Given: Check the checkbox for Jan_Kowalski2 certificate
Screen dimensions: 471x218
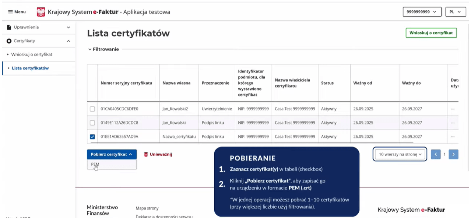Looking at the screenshot, I should tap(92, 109).
